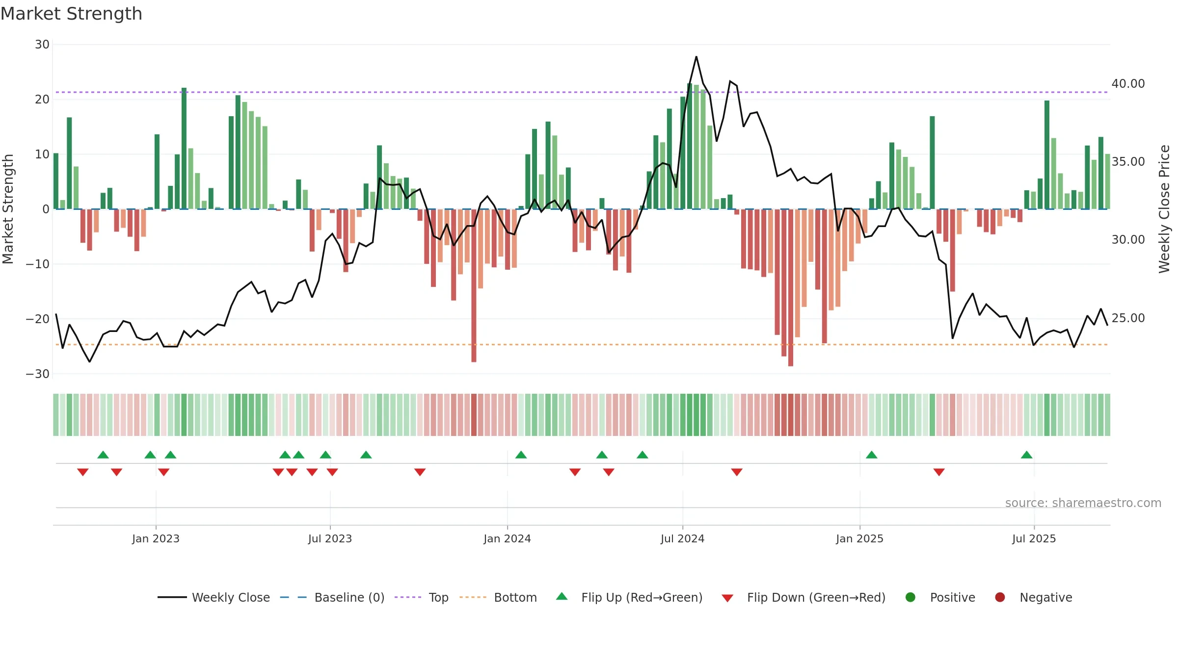Click the 25.00 price axis label
Viewport: 1178px width, 662px height.
(1128, 318)
